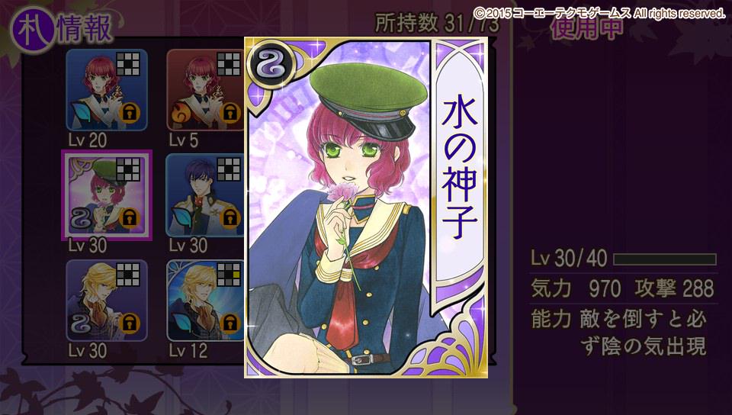The width and height of the screenshot is (732, 415).
Task: Toggle lock on the blue-haired officer card
Action: [x=230, y=218]
